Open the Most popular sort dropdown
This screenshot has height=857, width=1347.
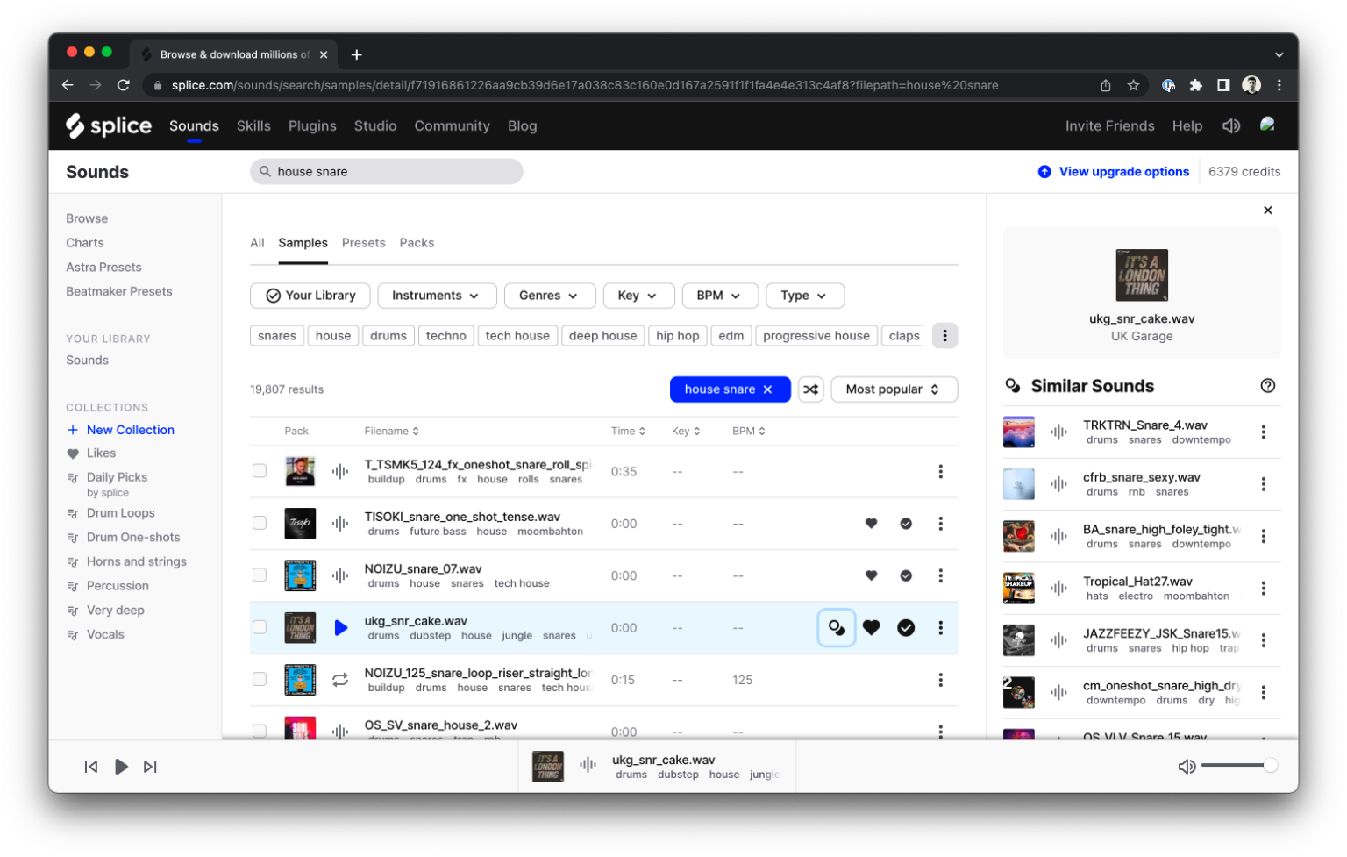pos(894,389)
